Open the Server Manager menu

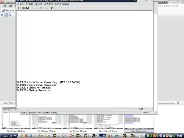pyautogui.click(x=62, y=4)
